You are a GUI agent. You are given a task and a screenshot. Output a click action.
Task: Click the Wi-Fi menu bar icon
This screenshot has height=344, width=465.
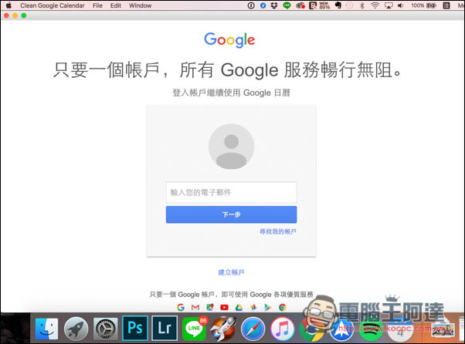375,5
